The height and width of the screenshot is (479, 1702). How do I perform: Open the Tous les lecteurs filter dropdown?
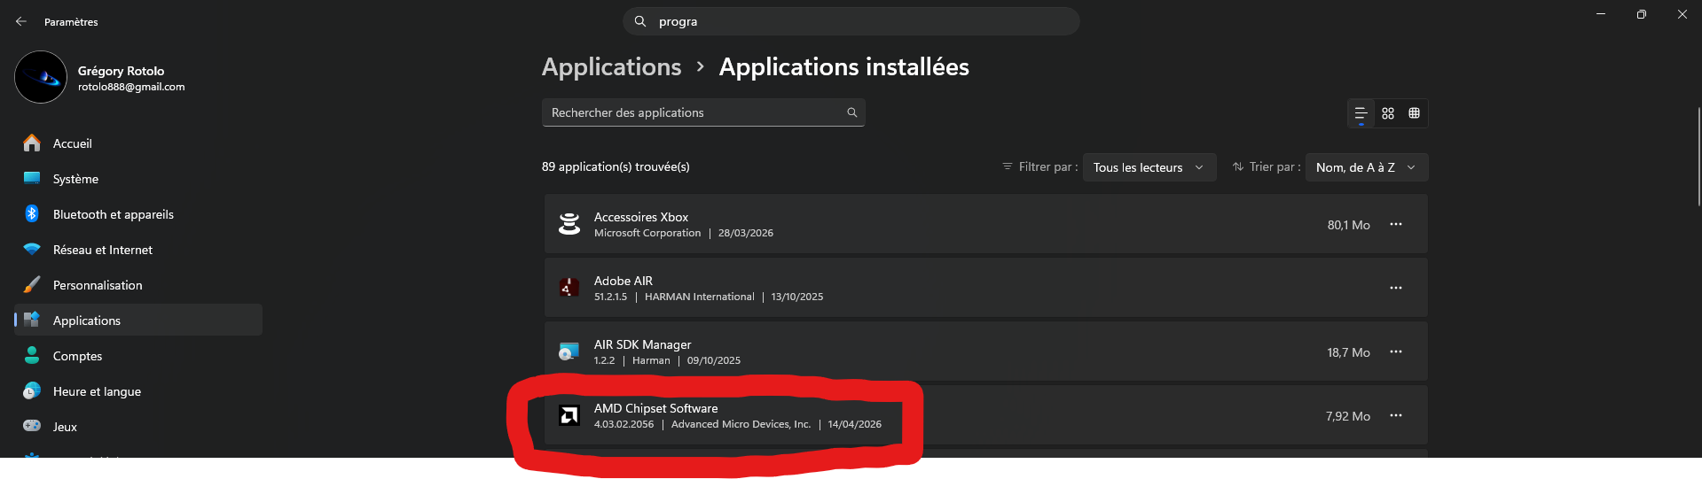pos(1148,167)
